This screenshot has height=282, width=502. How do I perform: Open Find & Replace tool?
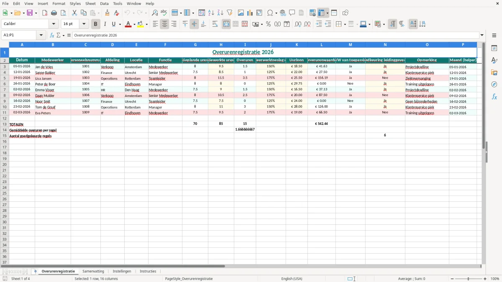pyautogui.click(x=155, y=13)
